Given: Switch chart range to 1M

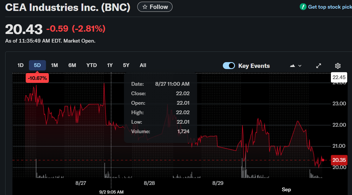Looking at the screenshot, I should tap(54, 65).
